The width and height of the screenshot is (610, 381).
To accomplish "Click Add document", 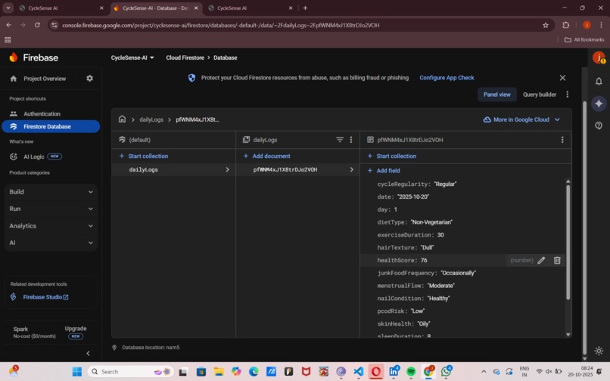I will [x=267, y=156].
